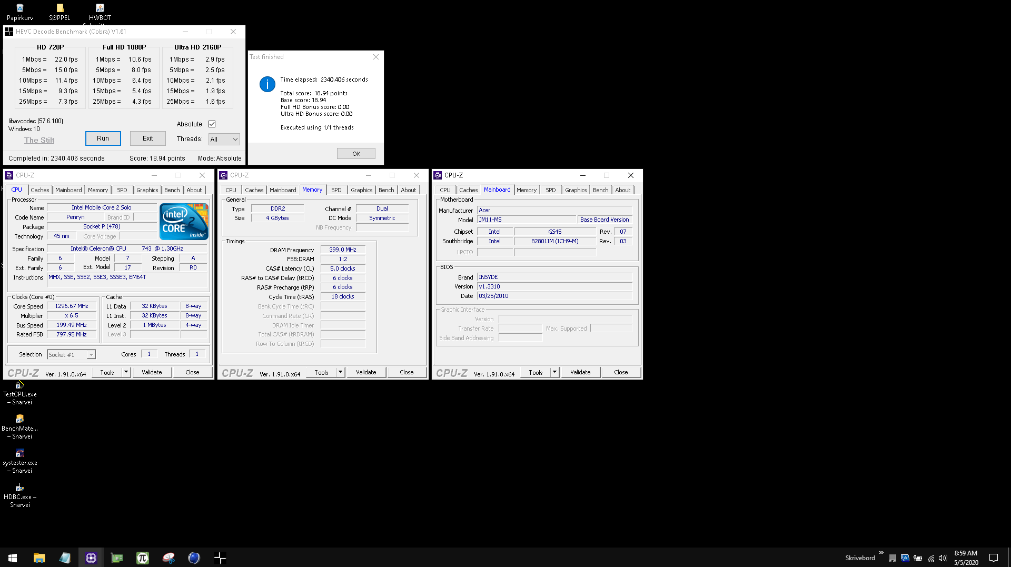Select the CPU-Z taskbar icon
The width and height of the screenshot is (1011, 567).
[x=91, y=558]
